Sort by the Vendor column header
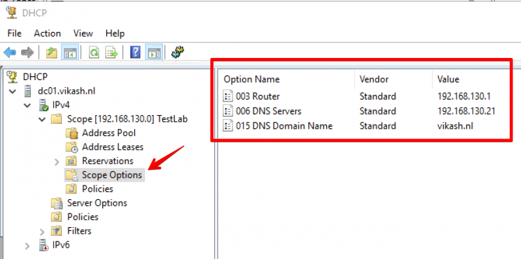This screenshot has width=521, height=259. pyautogui.click(x=374, y=79)
